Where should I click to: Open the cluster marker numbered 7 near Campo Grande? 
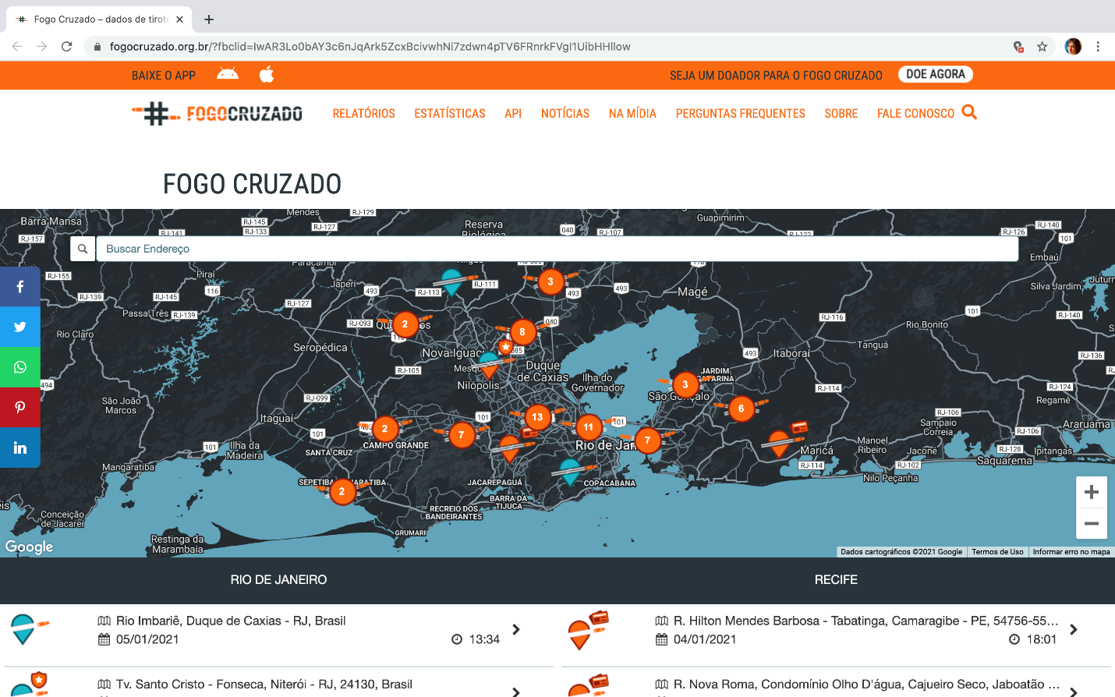point(461,435)
